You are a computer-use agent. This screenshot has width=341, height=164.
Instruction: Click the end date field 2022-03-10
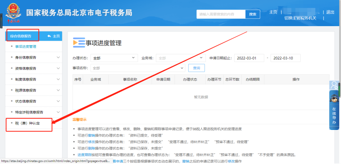coord(285,58)
